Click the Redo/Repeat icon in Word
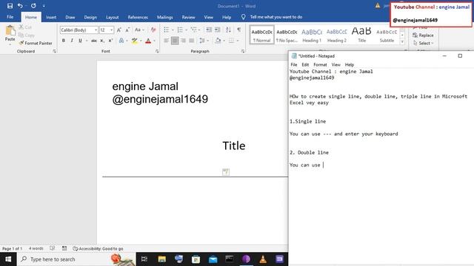The height and width of the screenshot is (266, 474). click(x=33, y=6)
